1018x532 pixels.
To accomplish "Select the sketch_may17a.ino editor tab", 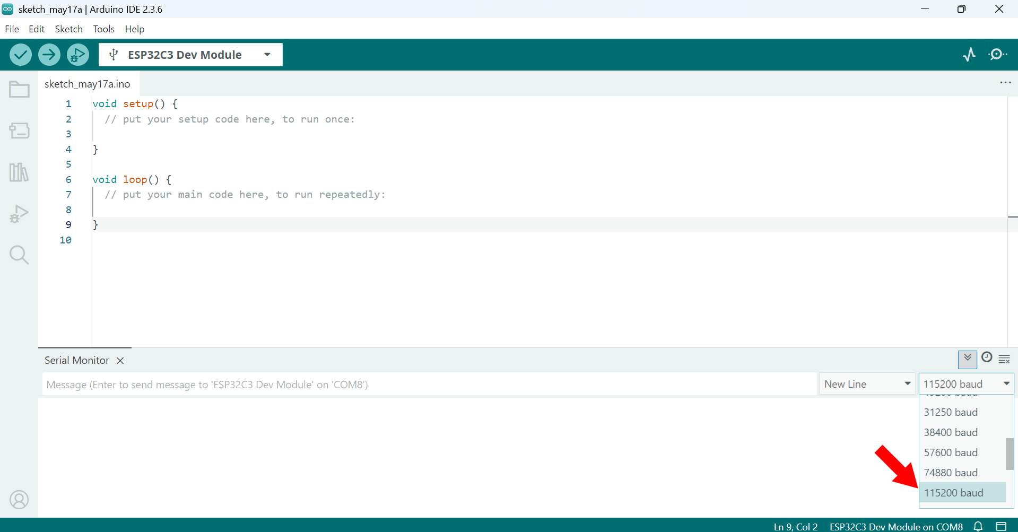I will pos(88,84).
